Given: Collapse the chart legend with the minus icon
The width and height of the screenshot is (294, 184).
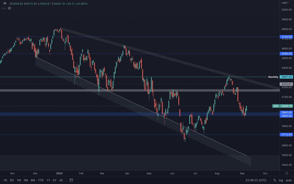Looking at the screenshot, I should pos(5,3).
